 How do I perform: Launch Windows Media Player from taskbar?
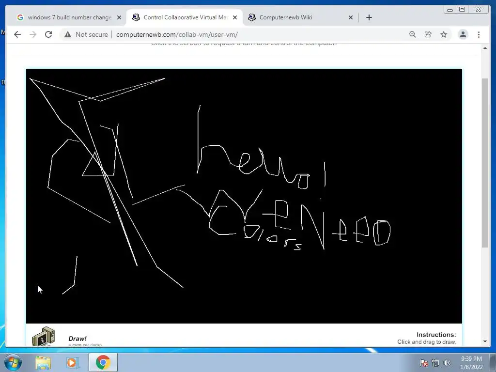(73, 362)
